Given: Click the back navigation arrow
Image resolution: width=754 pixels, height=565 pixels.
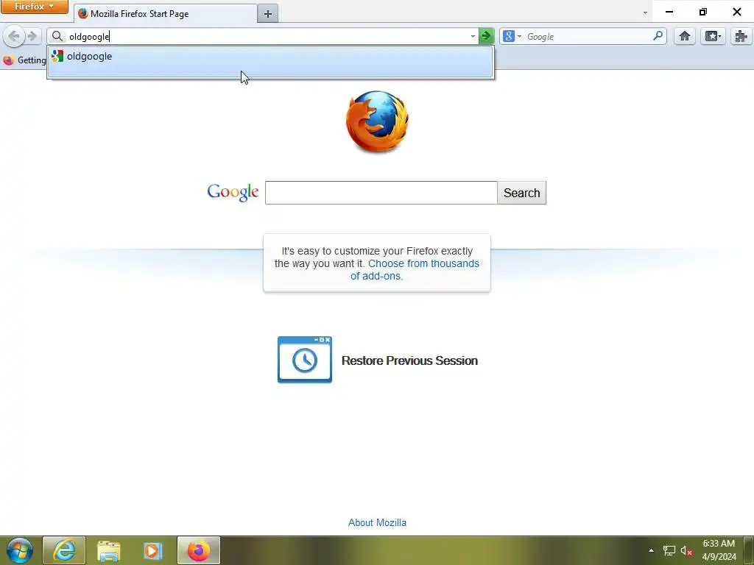Looking at the screenshot, I should [x=14, y=36].
